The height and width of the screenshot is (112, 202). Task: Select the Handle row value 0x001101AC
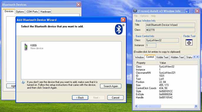click(166, 98)
